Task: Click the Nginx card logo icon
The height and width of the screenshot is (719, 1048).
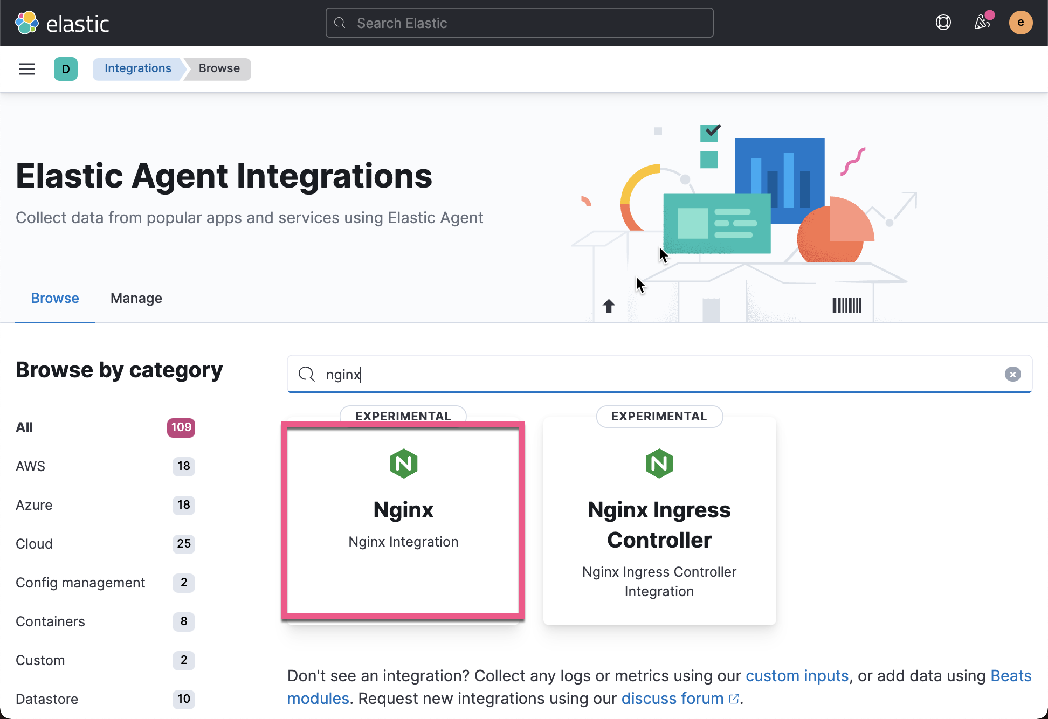Action: click(x=404, y=464)
